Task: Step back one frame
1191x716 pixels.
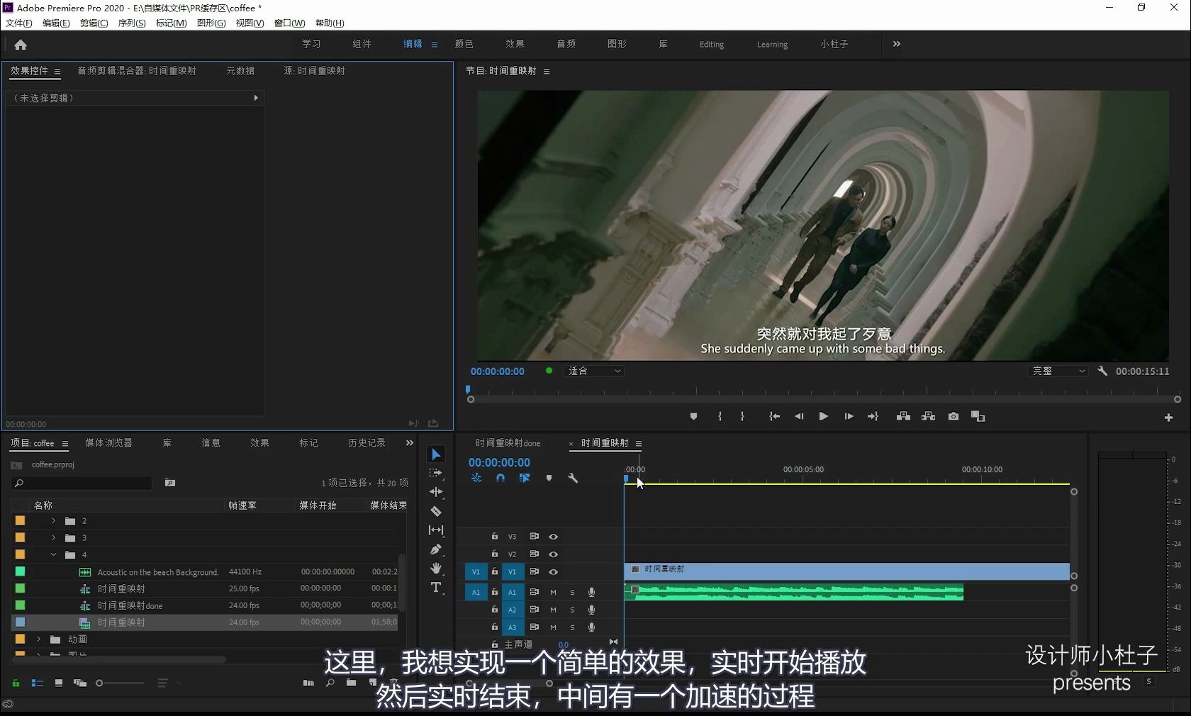Action: [799, 417]
